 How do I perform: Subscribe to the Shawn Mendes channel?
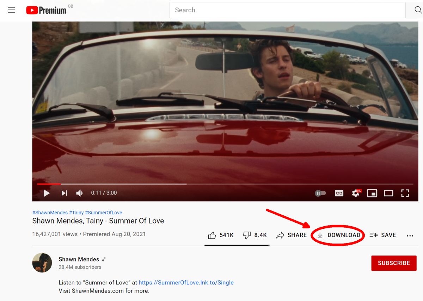click(x=394, y=263)
